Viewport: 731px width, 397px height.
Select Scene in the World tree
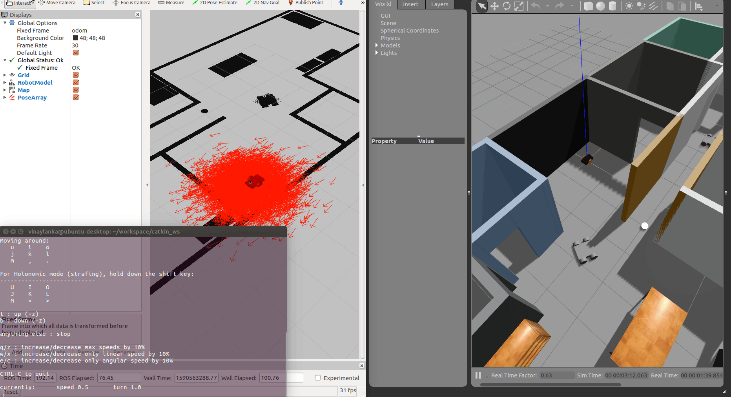pos(388,23)
